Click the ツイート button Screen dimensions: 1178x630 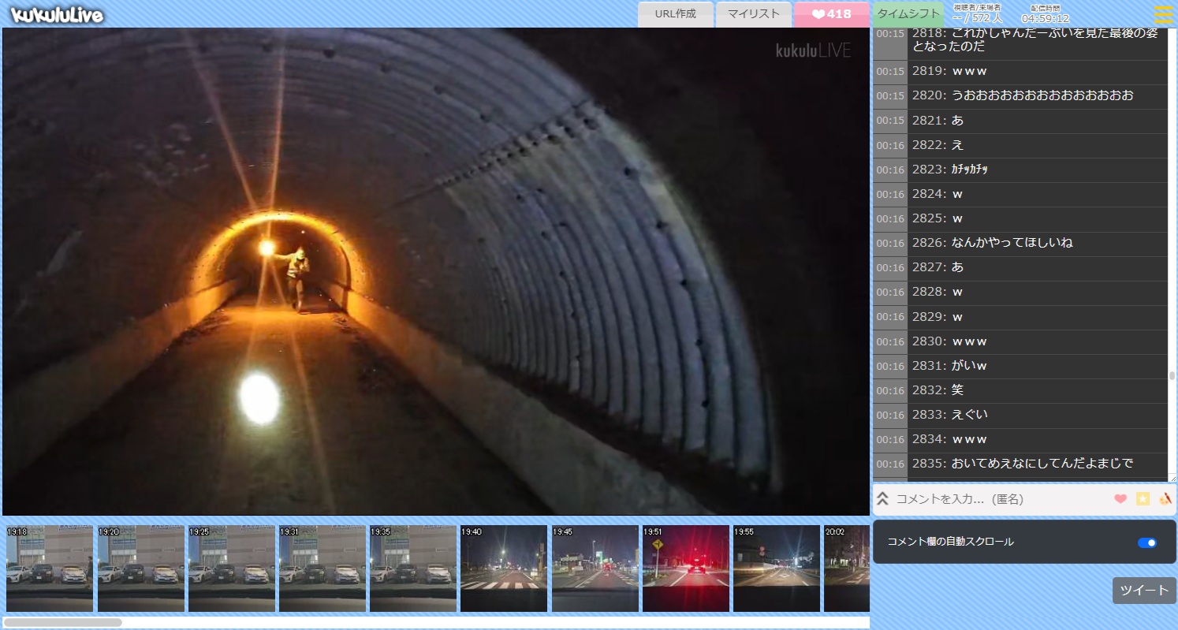[1144, 591]
